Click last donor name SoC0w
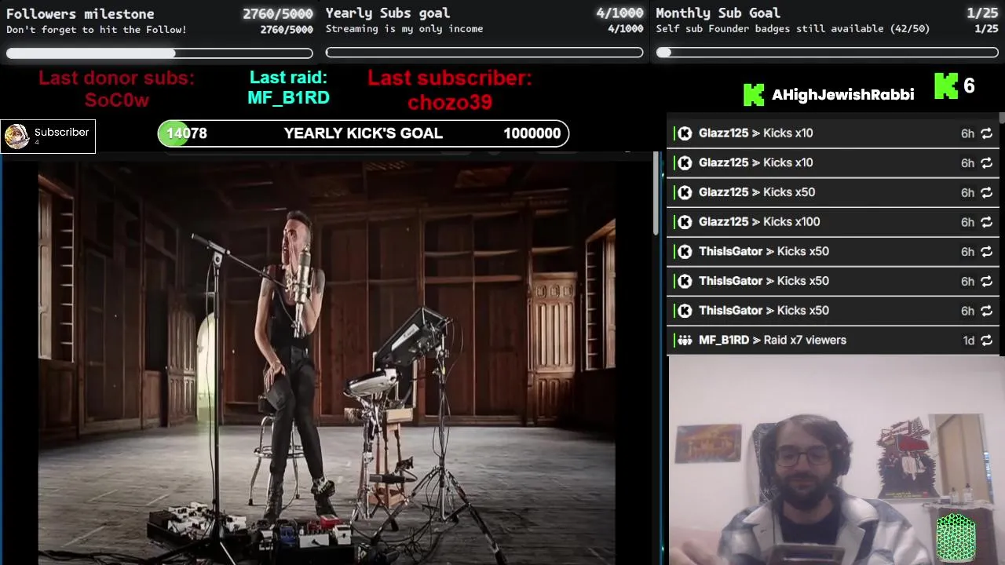The width and height of the screenshot is (1005, 565). 116,100
